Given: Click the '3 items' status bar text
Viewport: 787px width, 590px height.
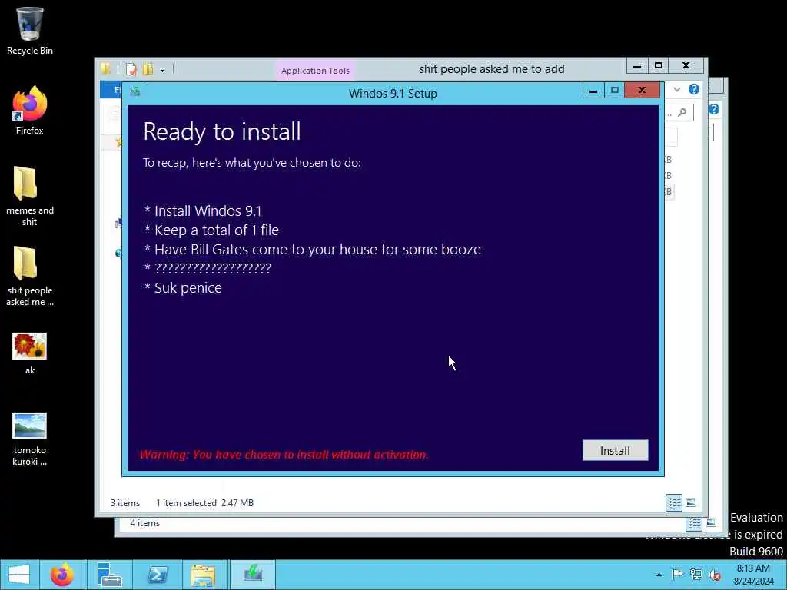Looking at the screenshot, I should click(x=125, y=502).
